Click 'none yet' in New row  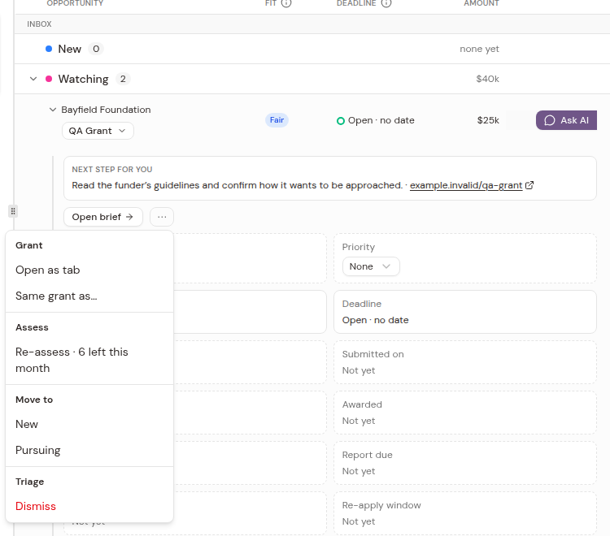(x=479, y=49)
